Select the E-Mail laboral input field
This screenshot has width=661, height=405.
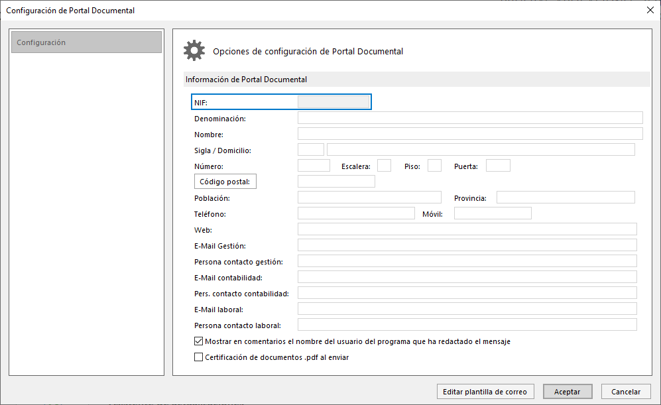click(x=467, y=309)
